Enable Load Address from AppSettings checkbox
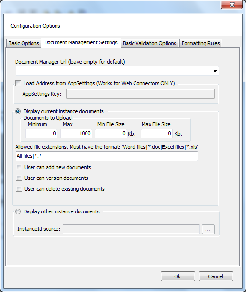 (18, 83)
